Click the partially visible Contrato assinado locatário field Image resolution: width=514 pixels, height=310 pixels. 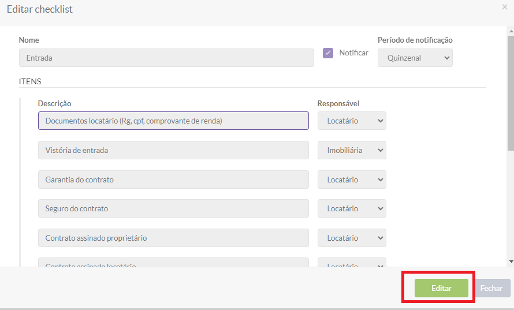tap(173, 263)
